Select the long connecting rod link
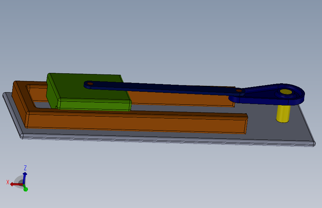The image size is (322, 208). tap(164, 88)
